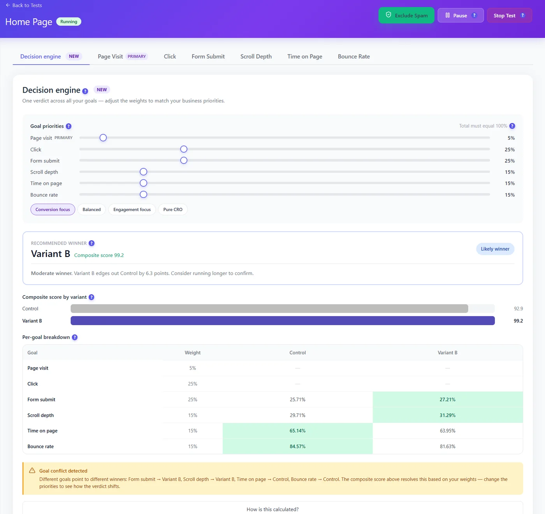Click the help icon beside Total must equal 100%
This screenshot has height=514, width=545.
coord(512,126)
